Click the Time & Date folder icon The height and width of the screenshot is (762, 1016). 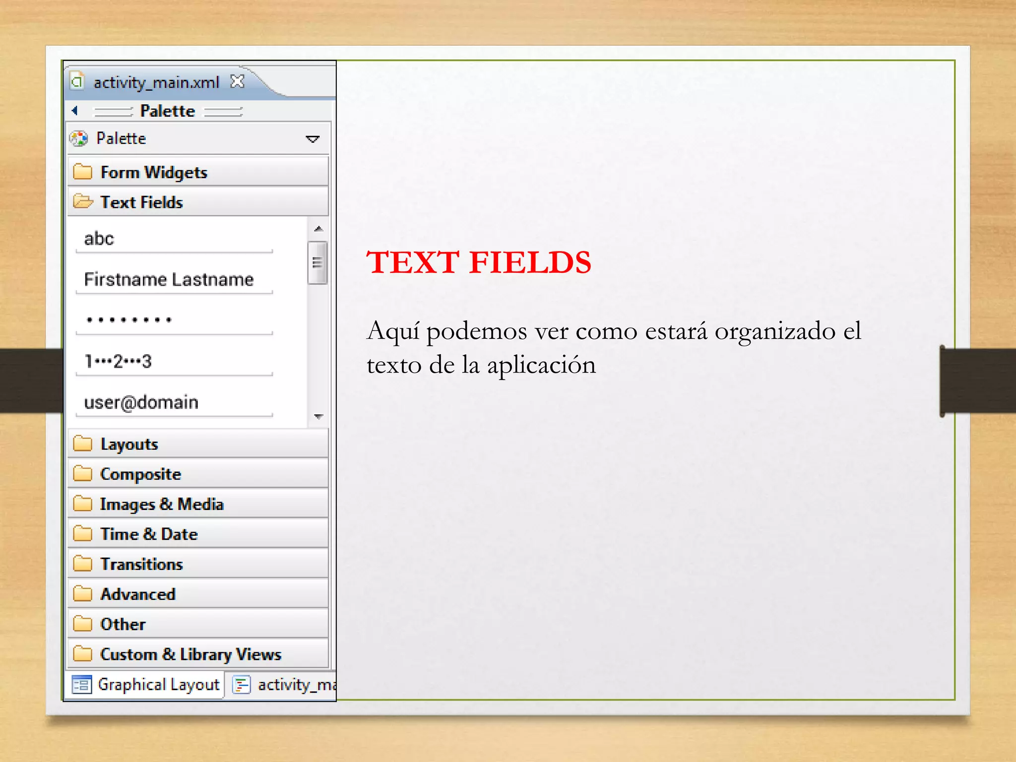[82, 533]
